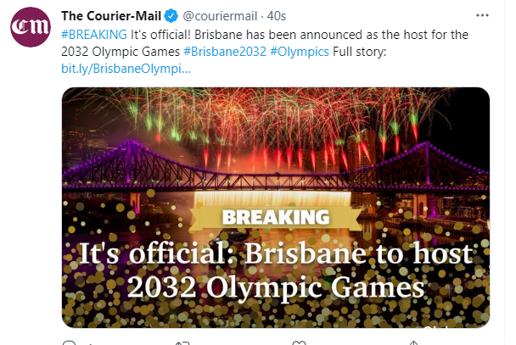Click the @couriermail handle
This screenshot has width=516, height=345.
[x=220, y=16]
